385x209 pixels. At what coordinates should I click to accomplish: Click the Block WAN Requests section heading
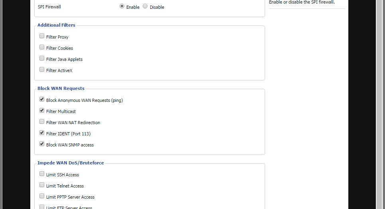click(61, 88)
